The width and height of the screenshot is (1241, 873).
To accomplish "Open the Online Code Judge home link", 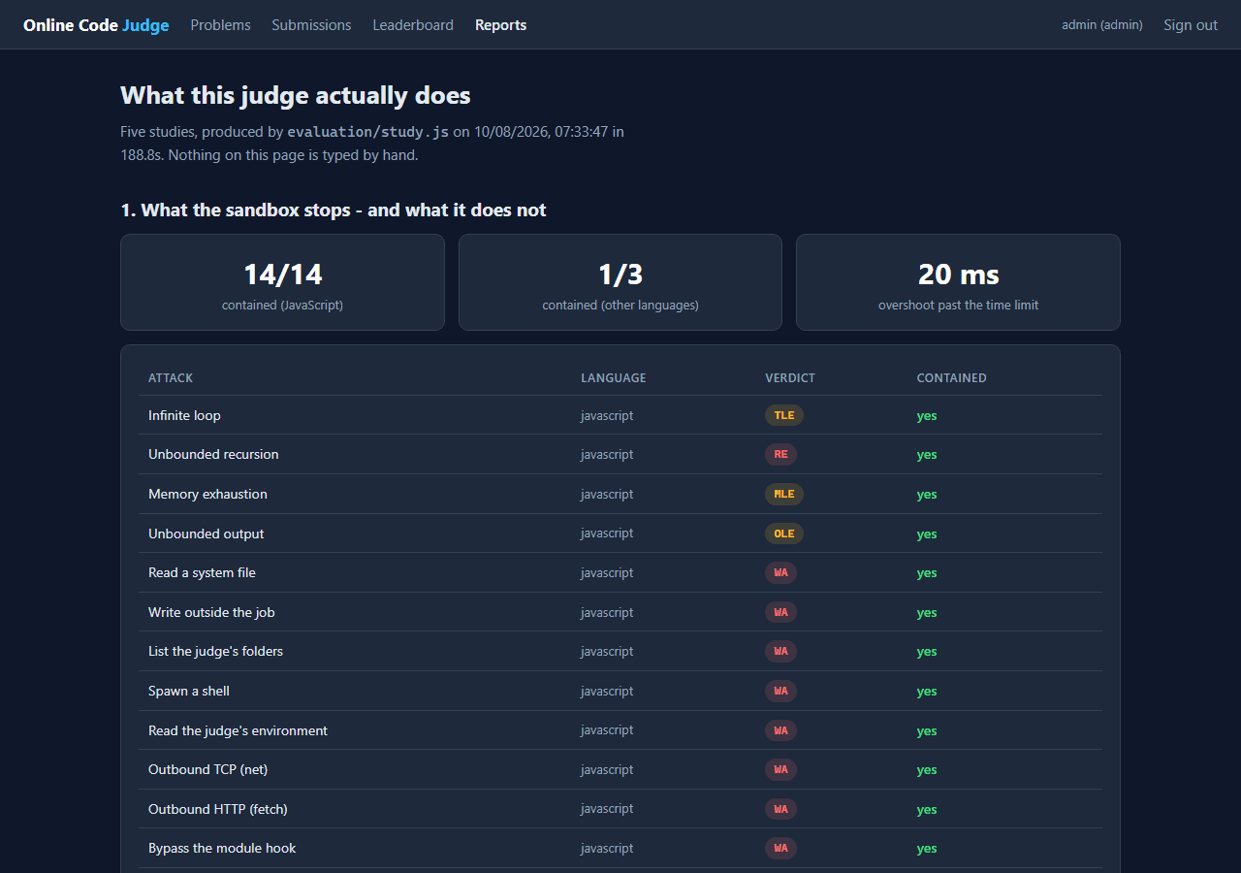I will [96, 25].
